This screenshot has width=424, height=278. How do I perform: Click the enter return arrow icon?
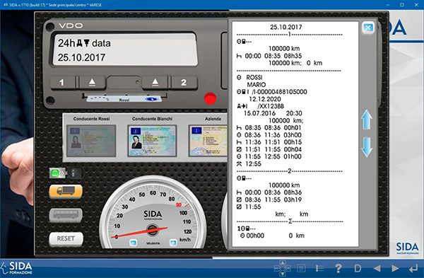coord(413,269)
